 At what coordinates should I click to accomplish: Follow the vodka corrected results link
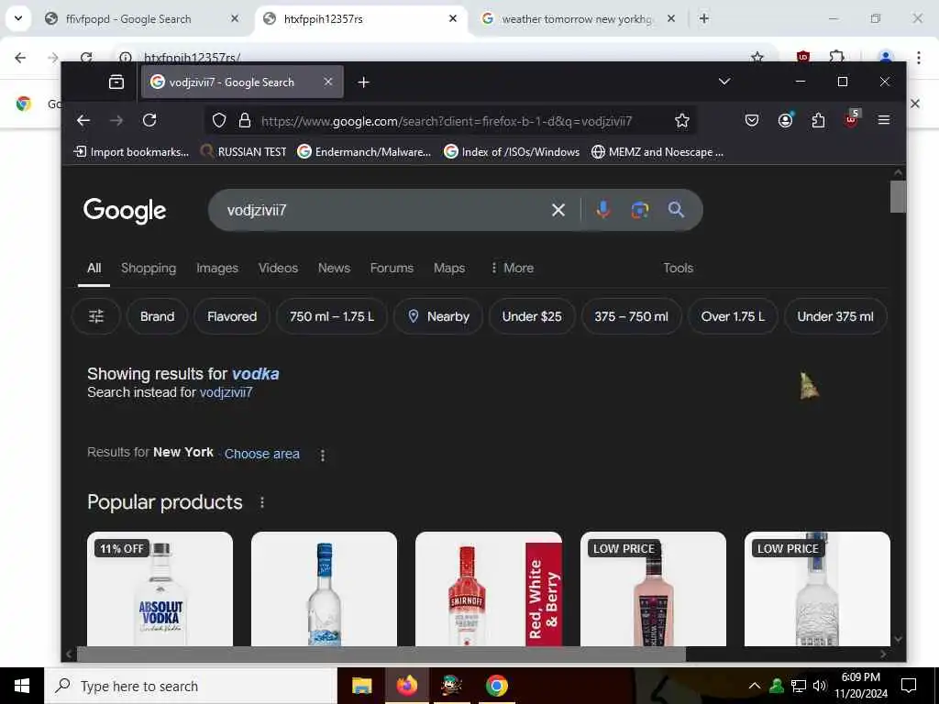click(x=256, y=374)
